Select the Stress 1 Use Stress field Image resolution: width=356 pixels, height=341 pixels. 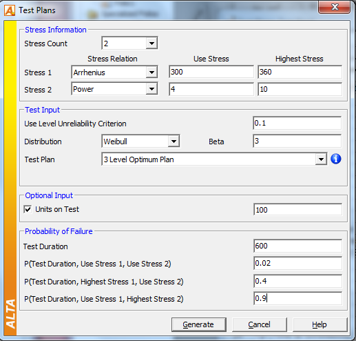(x=211, y=72)
